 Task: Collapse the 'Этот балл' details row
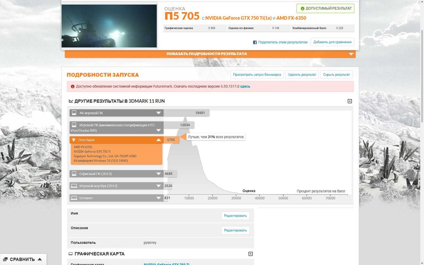tap(159, 140)
